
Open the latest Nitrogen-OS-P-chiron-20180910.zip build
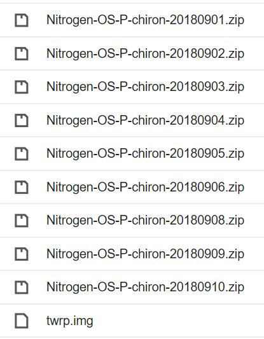pyautogui.click(x=145, y=287)
